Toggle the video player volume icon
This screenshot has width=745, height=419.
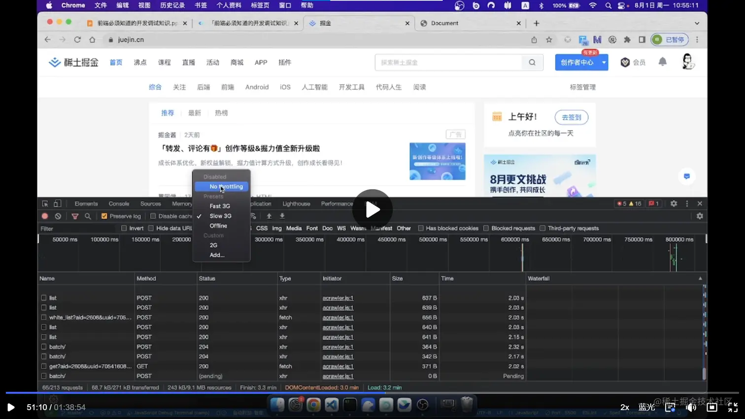691,407
